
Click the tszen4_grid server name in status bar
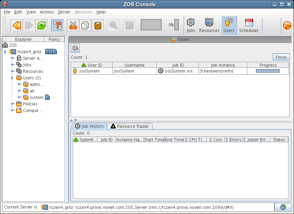61,207
